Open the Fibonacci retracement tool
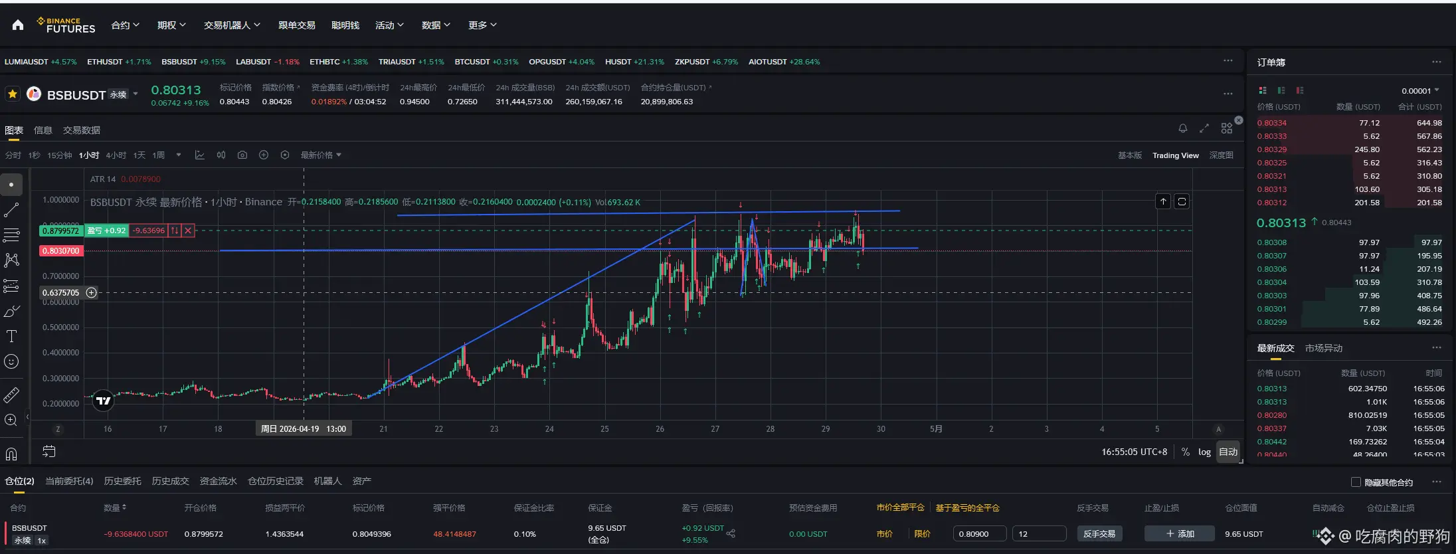 coord(11,235)
